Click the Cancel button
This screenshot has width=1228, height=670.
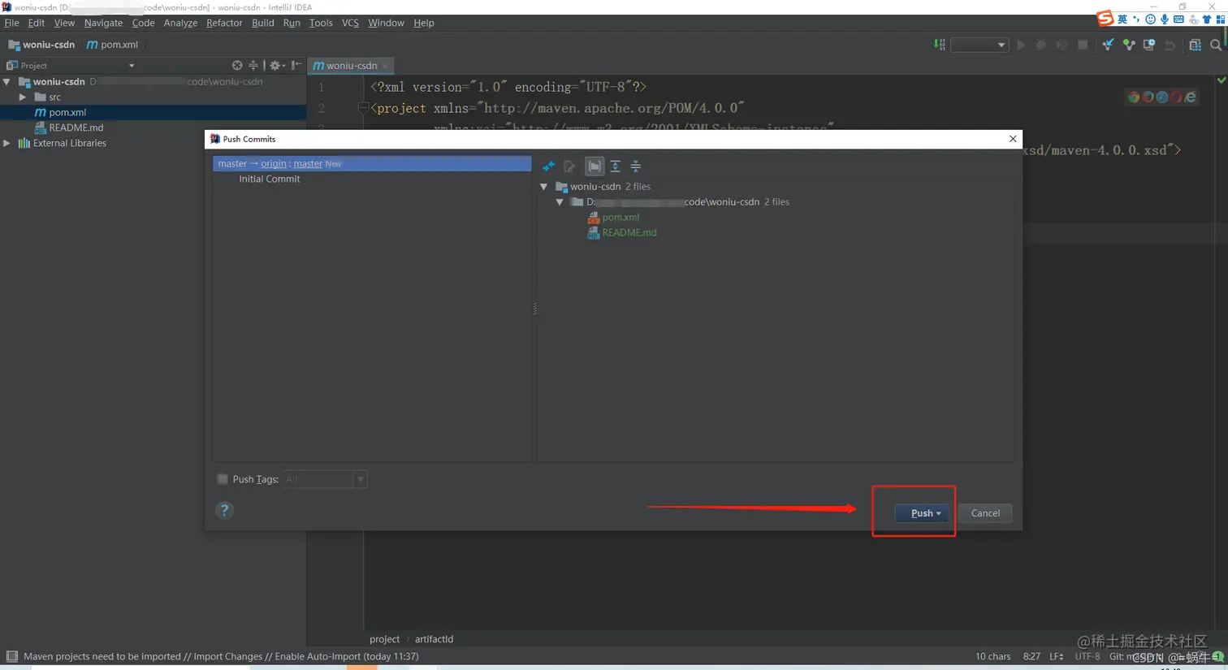[985, 513]
